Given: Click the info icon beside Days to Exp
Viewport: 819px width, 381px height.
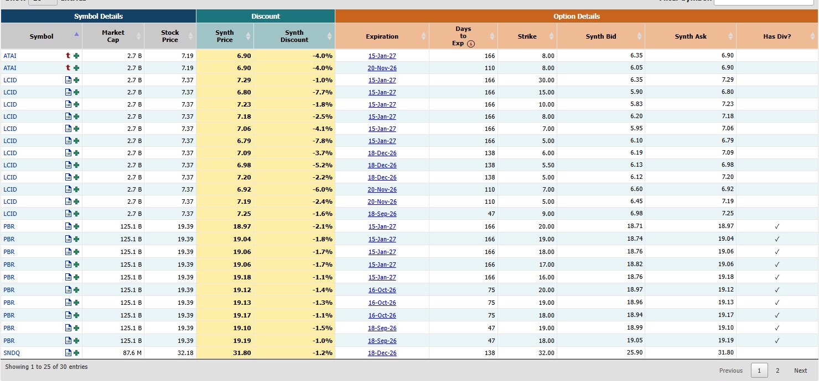Looking at the screenshot, I should click(471, 44).
